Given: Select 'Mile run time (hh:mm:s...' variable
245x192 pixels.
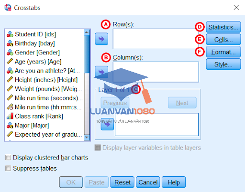Looking at the screenshot, I should pyautogui.click(x=44, y=107).
